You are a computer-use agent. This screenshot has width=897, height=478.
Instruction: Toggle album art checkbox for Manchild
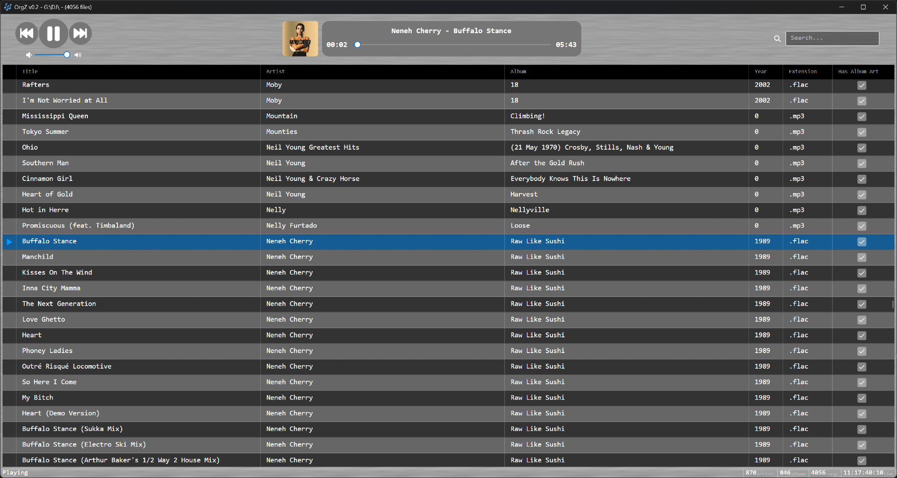(862, 257)
